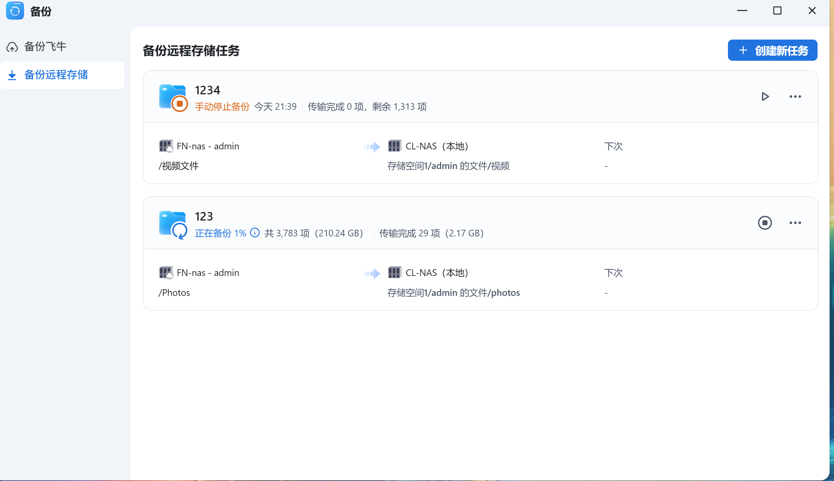Click the /Photos source path text
834x481 pixels.
[174, 292]
